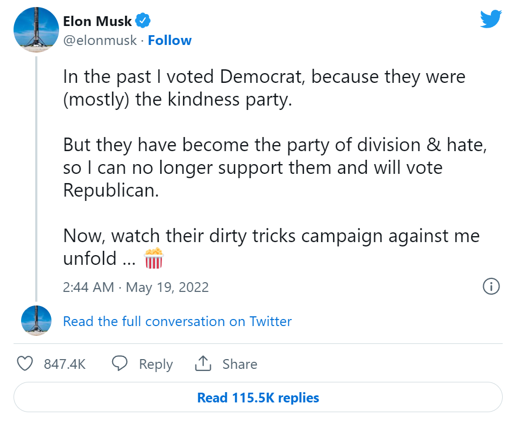
Task: Open the Elon Musk display name
Action: 98,21
